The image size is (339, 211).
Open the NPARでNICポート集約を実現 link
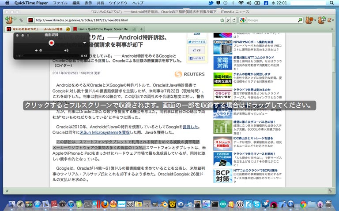[253, 42]
